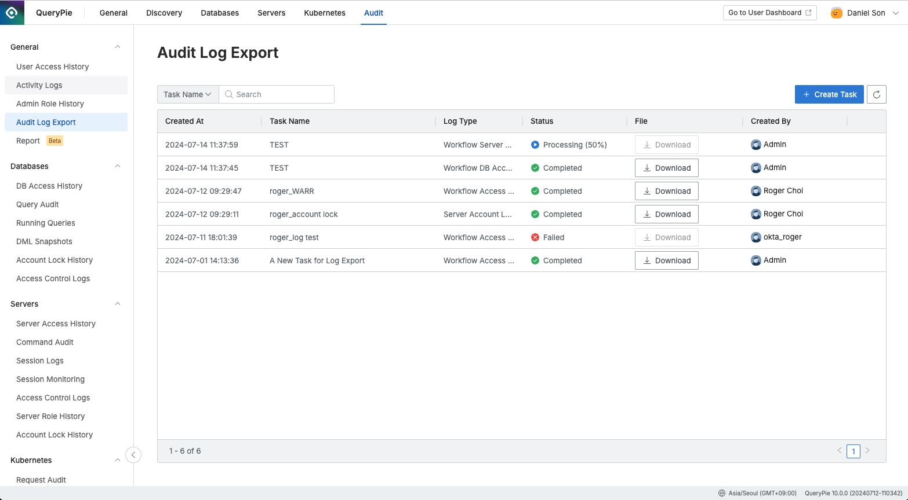Screen dimensions: 908x500
Task: Open the Query Audit sidebar item
Action: click(37, 204)
